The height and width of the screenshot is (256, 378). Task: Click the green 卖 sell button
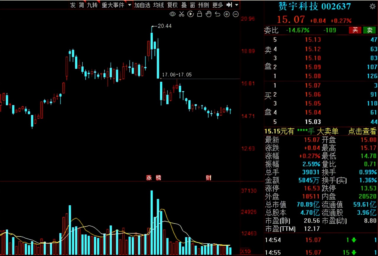coord(369,30)
